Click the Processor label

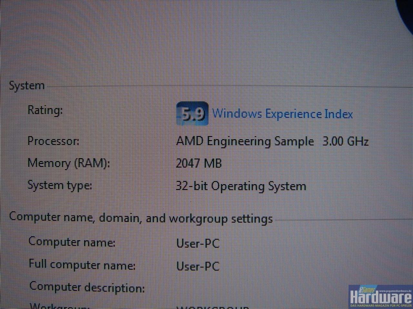click(x=53, y=141)
